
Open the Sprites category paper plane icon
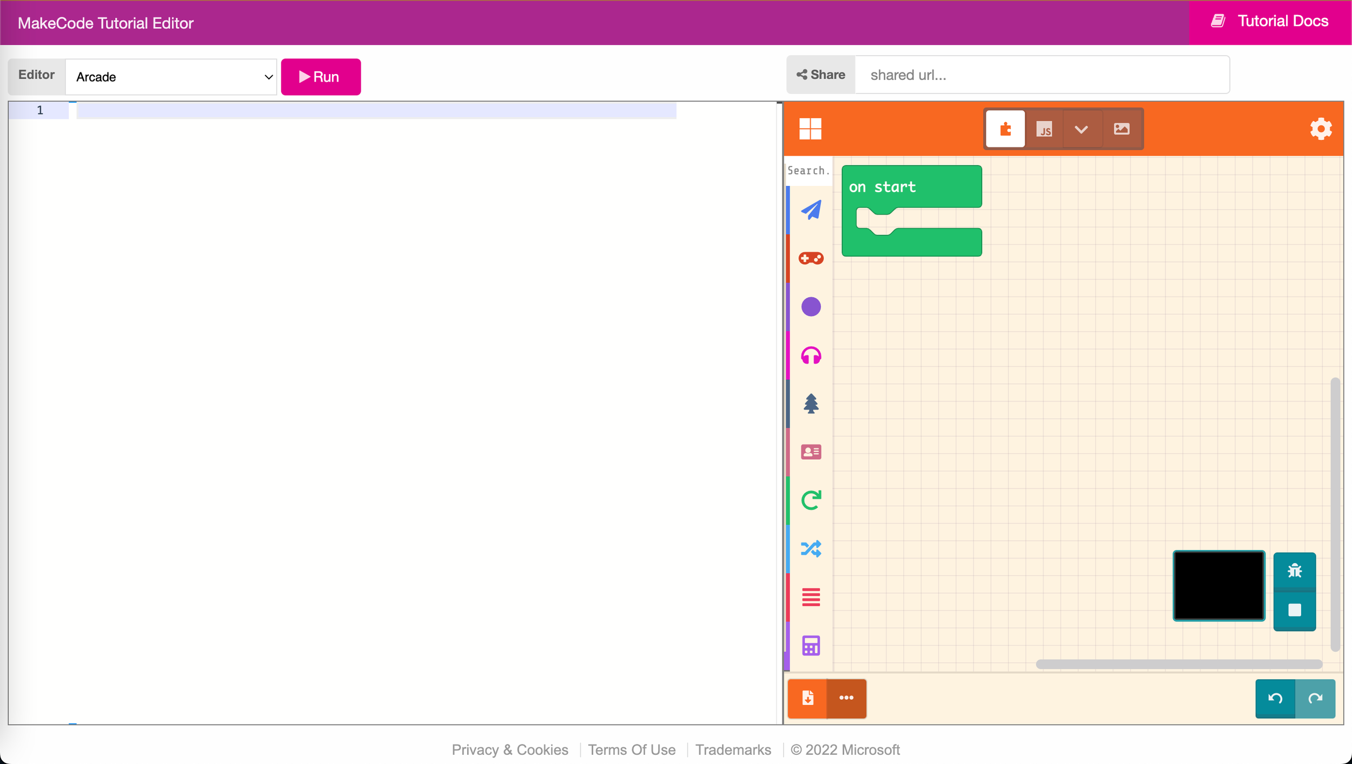[811, 210]
